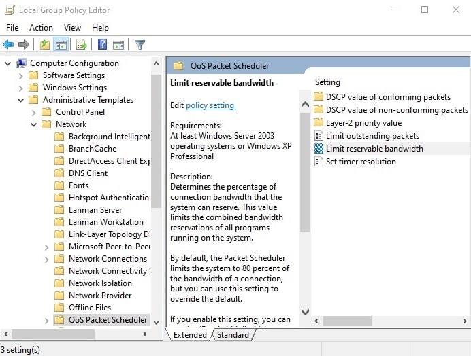Switch to the Extended tab
This screenshot has height=356, width=471.
pos(190,335)
